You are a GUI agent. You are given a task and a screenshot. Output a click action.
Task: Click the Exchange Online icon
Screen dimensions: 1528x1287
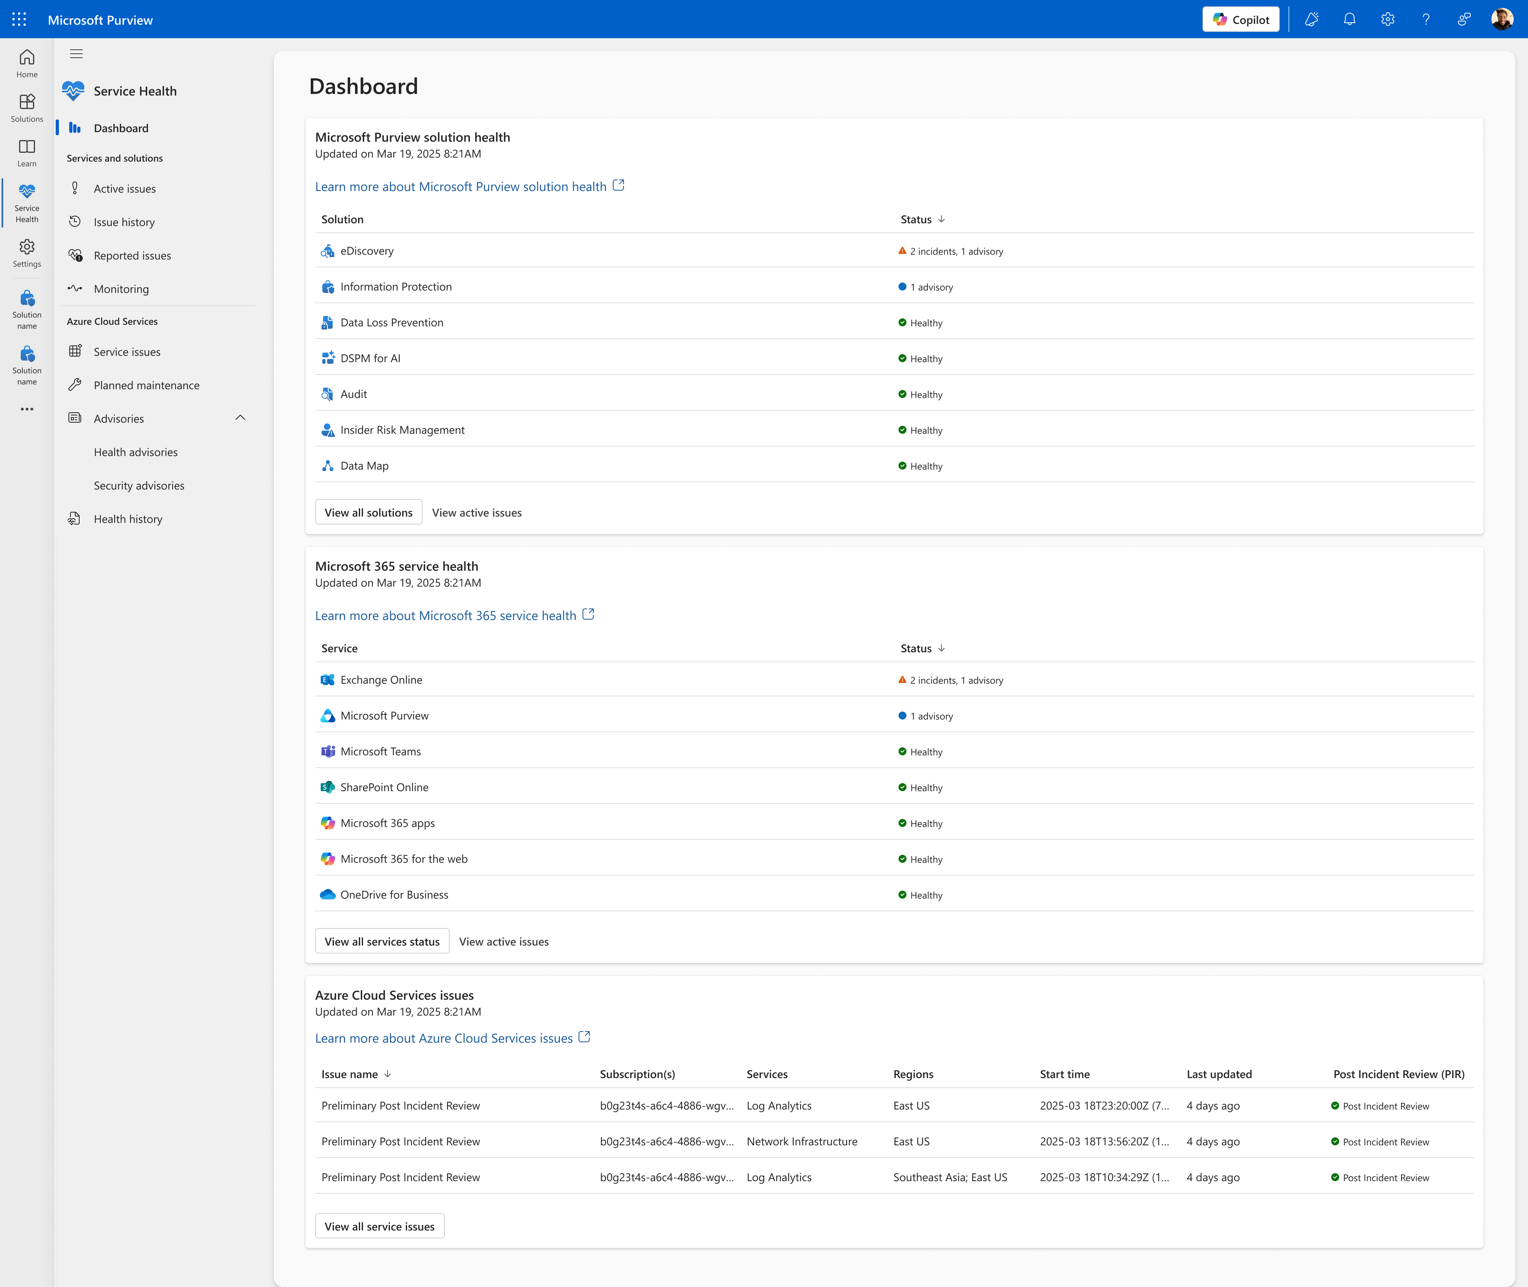click(x=327, y=680)
